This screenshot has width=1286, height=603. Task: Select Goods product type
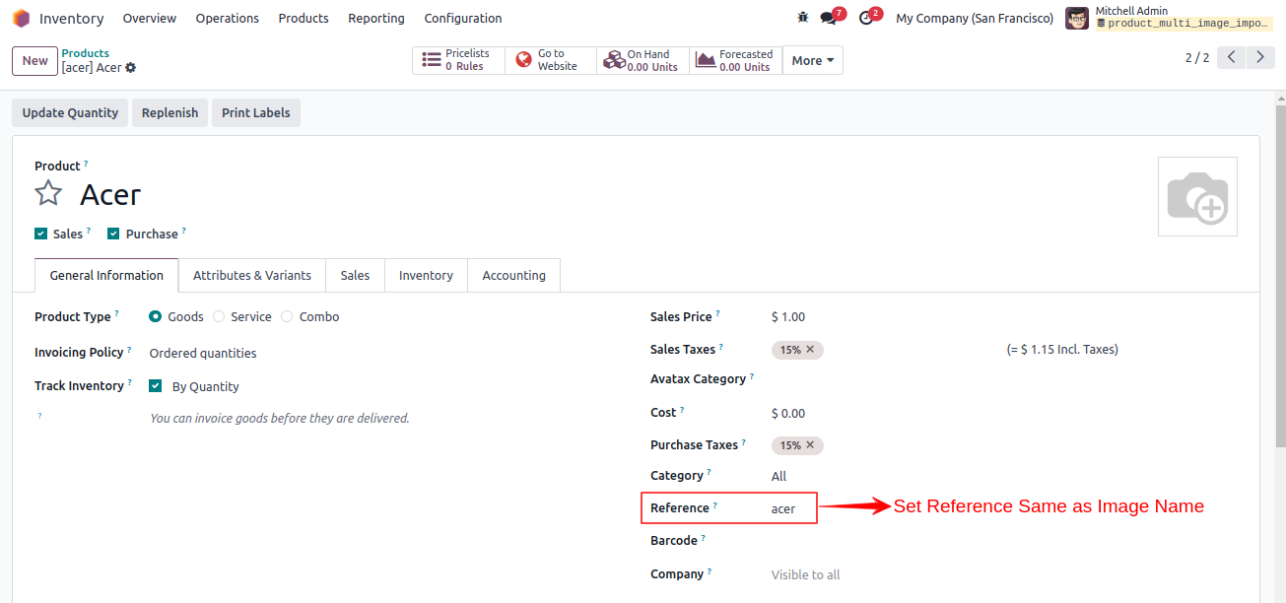(x=156, y=317)
